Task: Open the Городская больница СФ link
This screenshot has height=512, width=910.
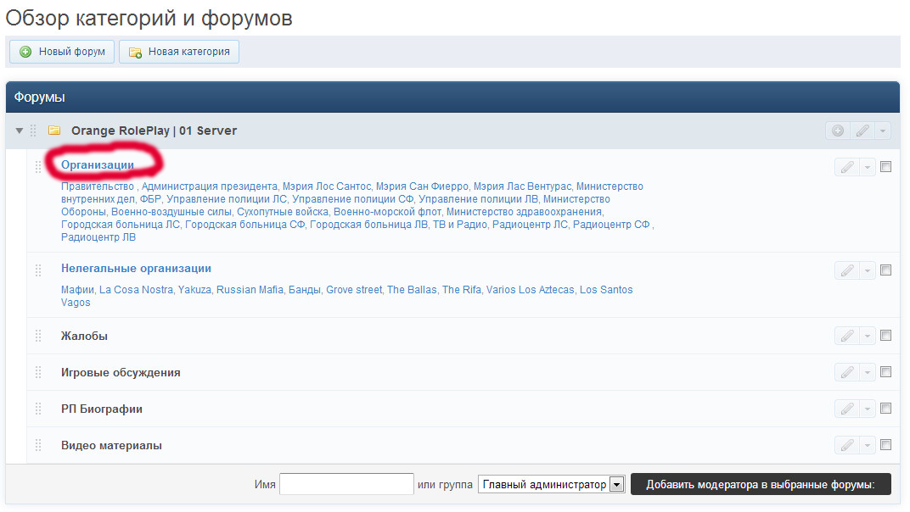Action: [245, 225]
